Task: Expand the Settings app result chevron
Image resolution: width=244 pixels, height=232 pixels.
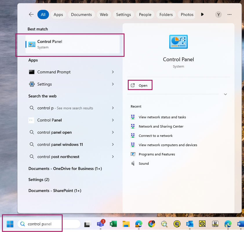Action: [x=113, y=84]
